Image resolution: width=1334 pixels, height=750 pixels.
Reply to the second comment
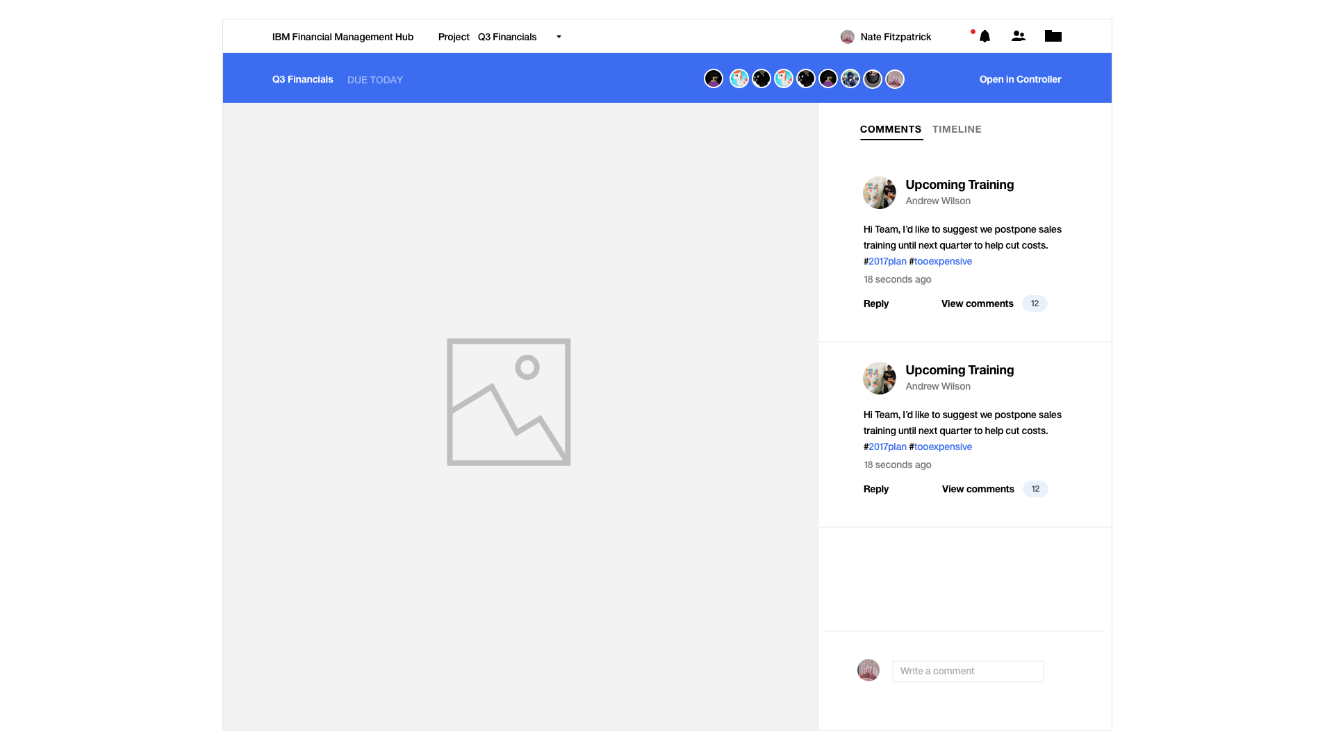point(876,489)
